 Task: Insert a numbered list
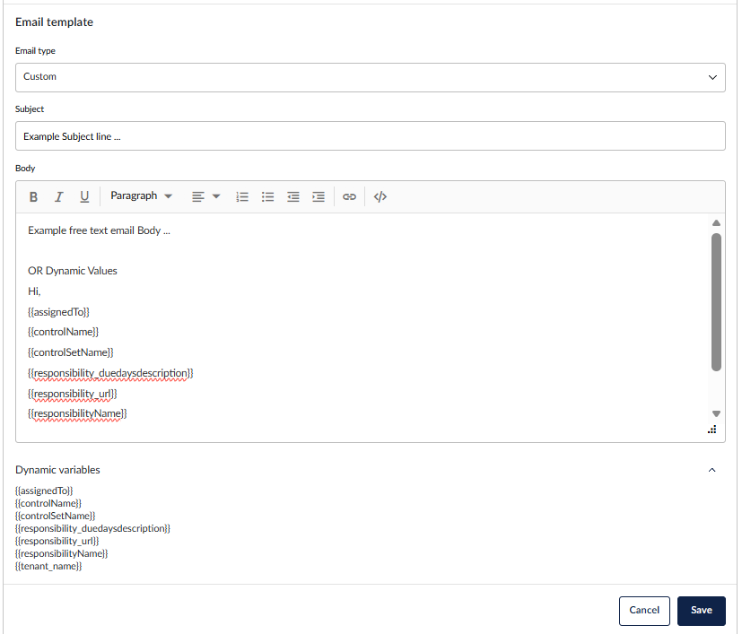[x=242, y=197]
